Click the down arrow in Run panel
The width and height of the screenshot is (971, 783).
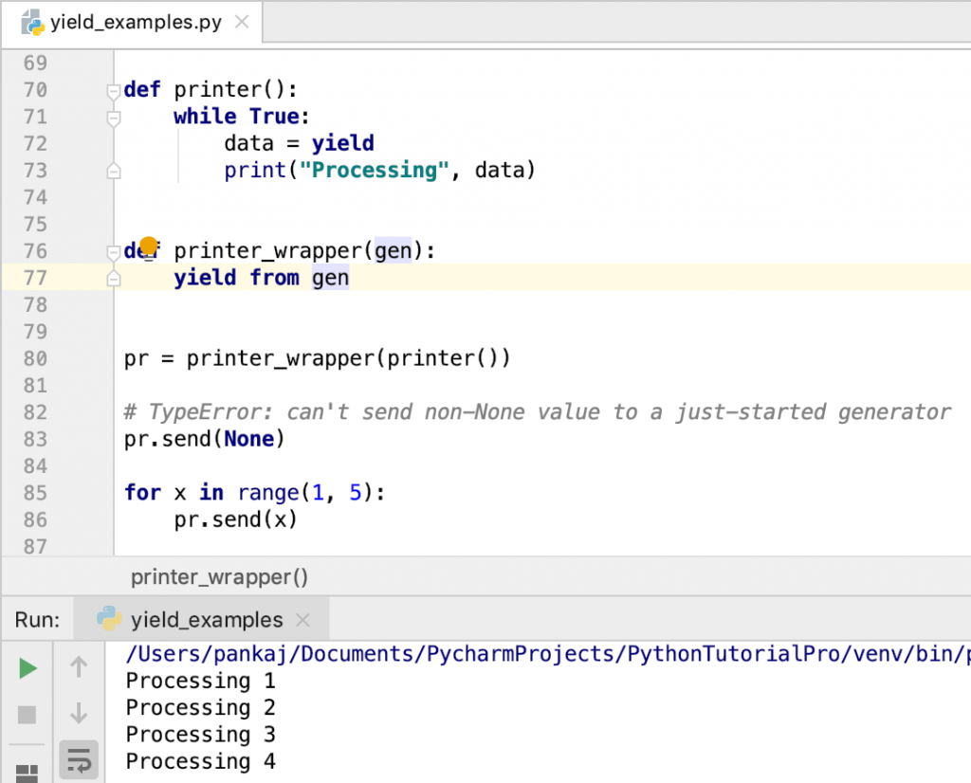(79, 713)
